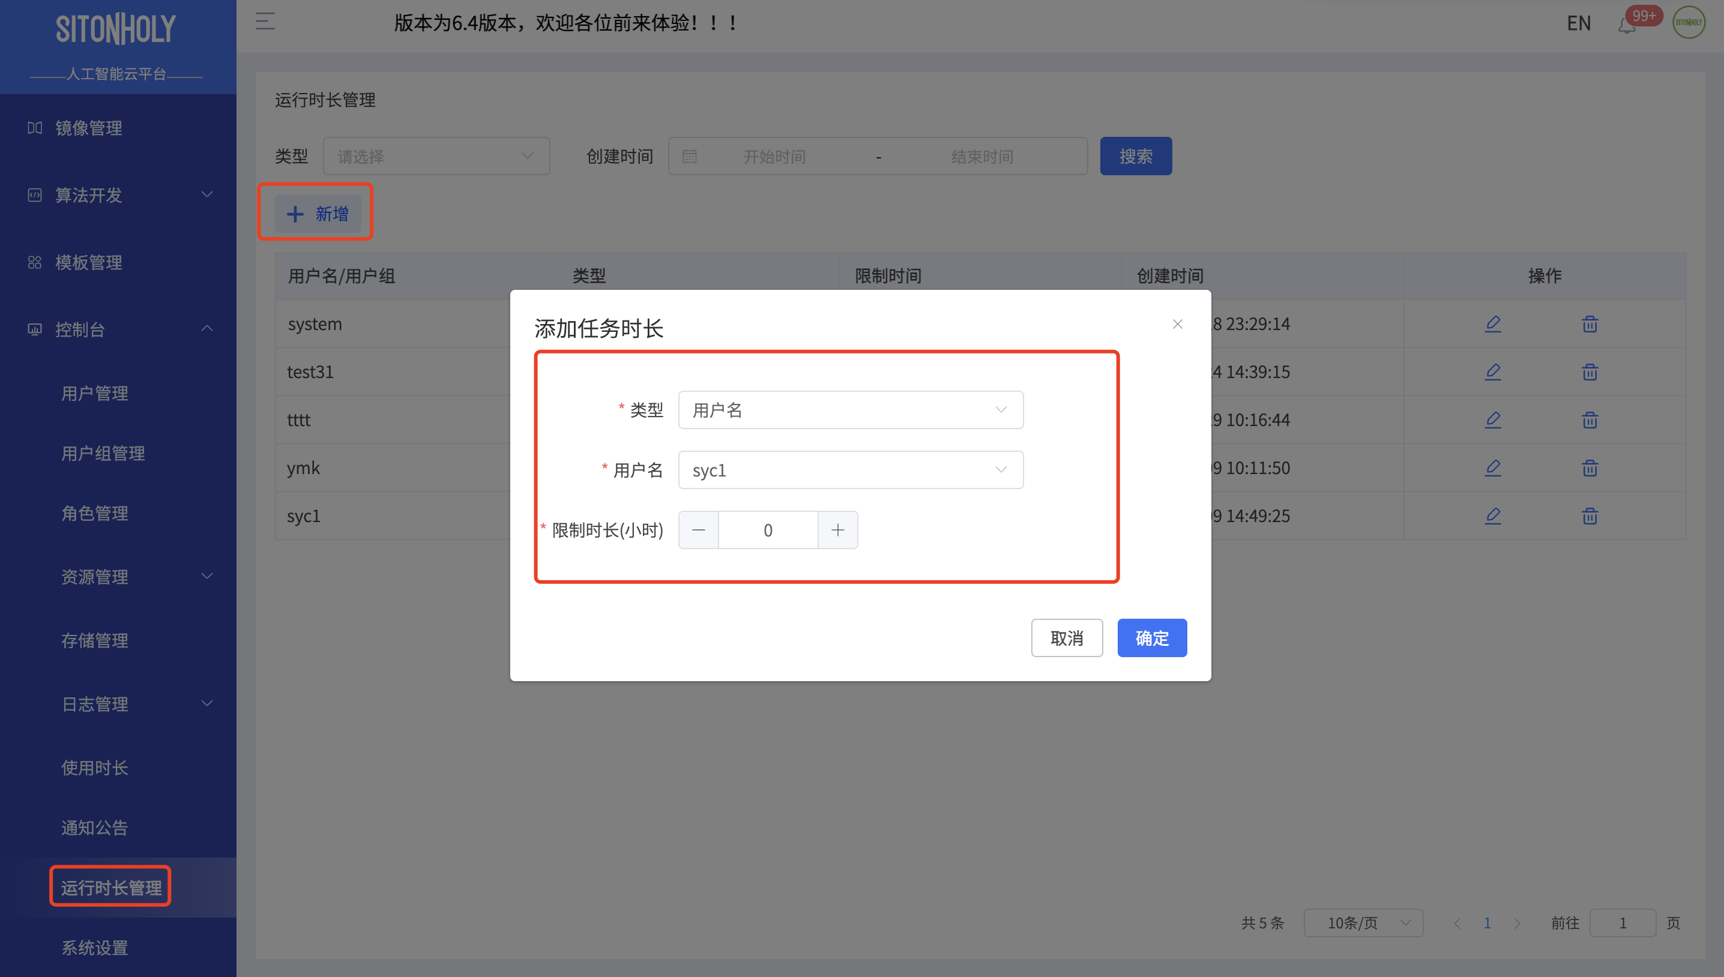Go to 用户组管理
1724x977 pixels.
coord(103,454)
